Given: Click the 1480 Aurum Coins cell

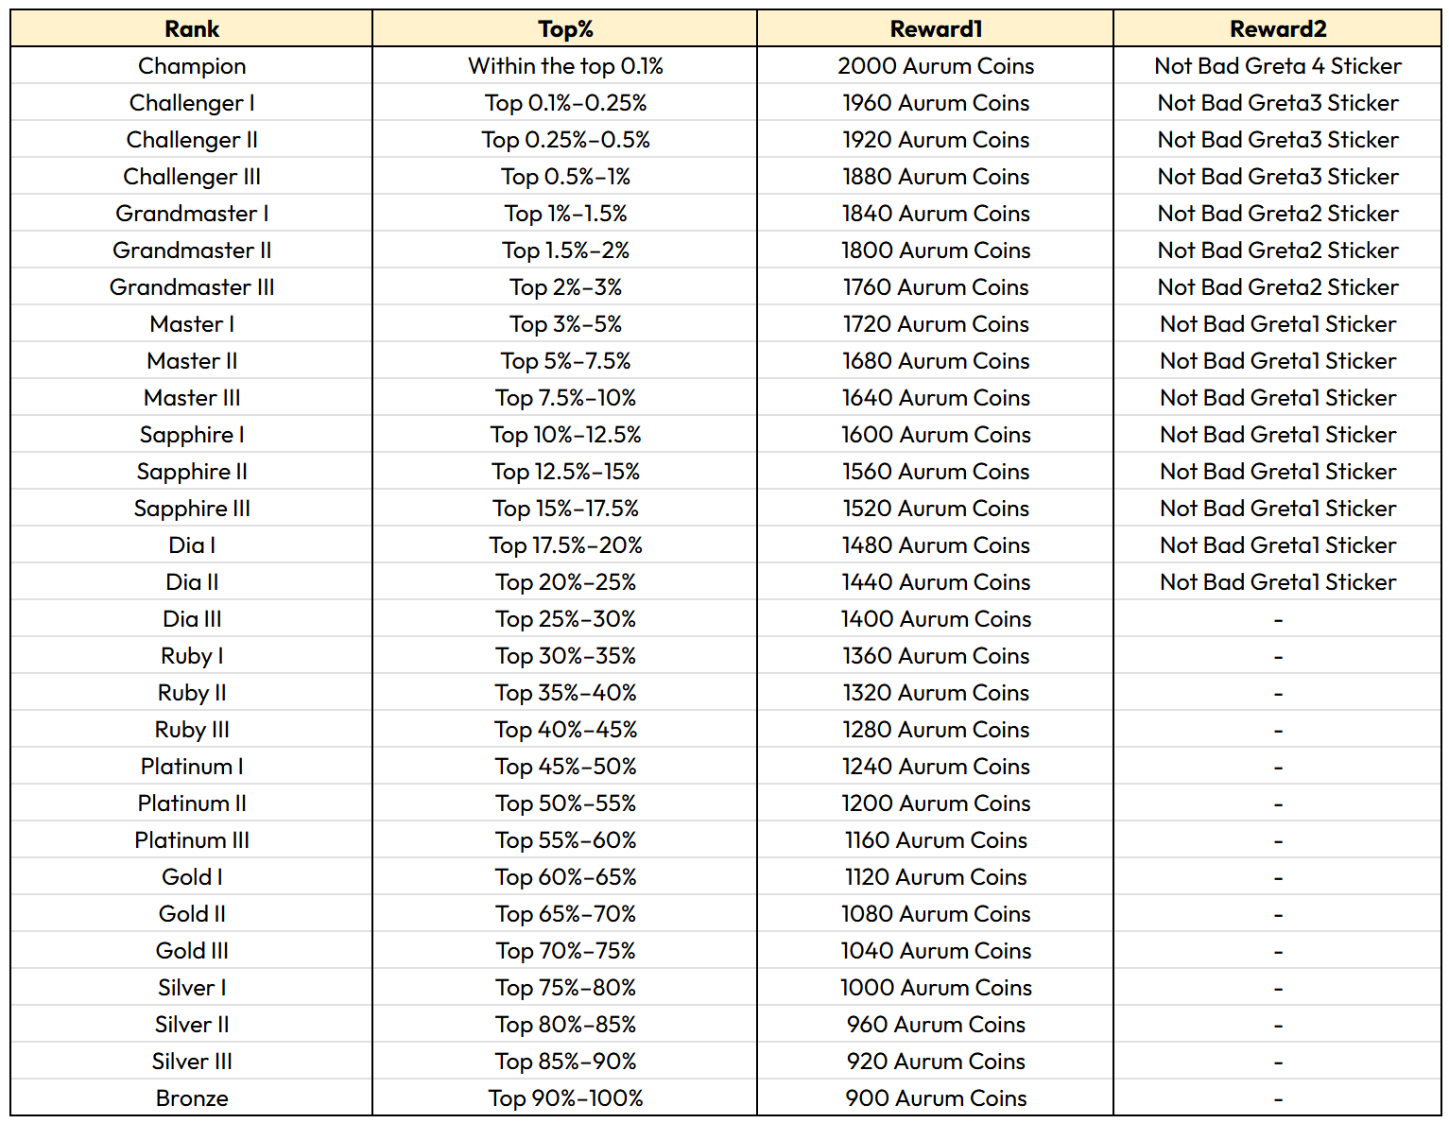Looking at the screenshot, I should pyautogui.click(x=936, y=544).
